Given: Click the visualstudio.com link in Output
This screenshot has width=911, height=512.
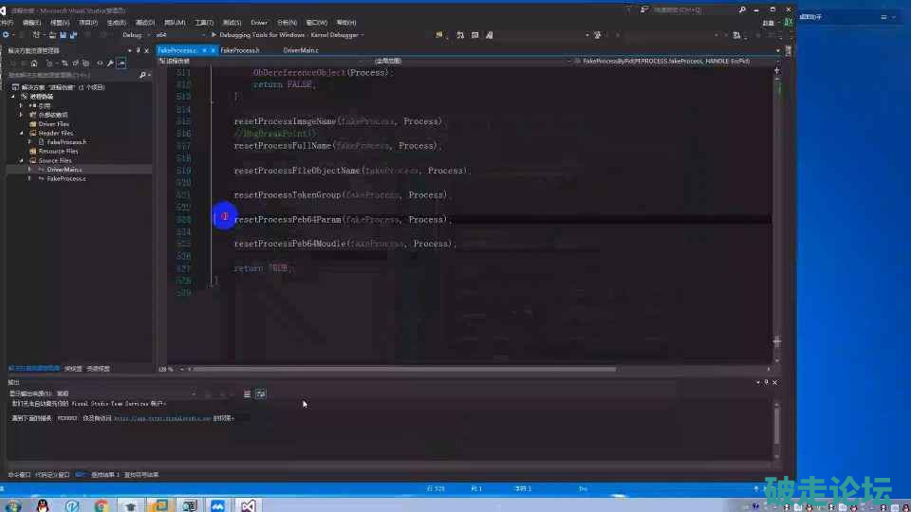Looking at the screenshot, I should click(161, 417).
